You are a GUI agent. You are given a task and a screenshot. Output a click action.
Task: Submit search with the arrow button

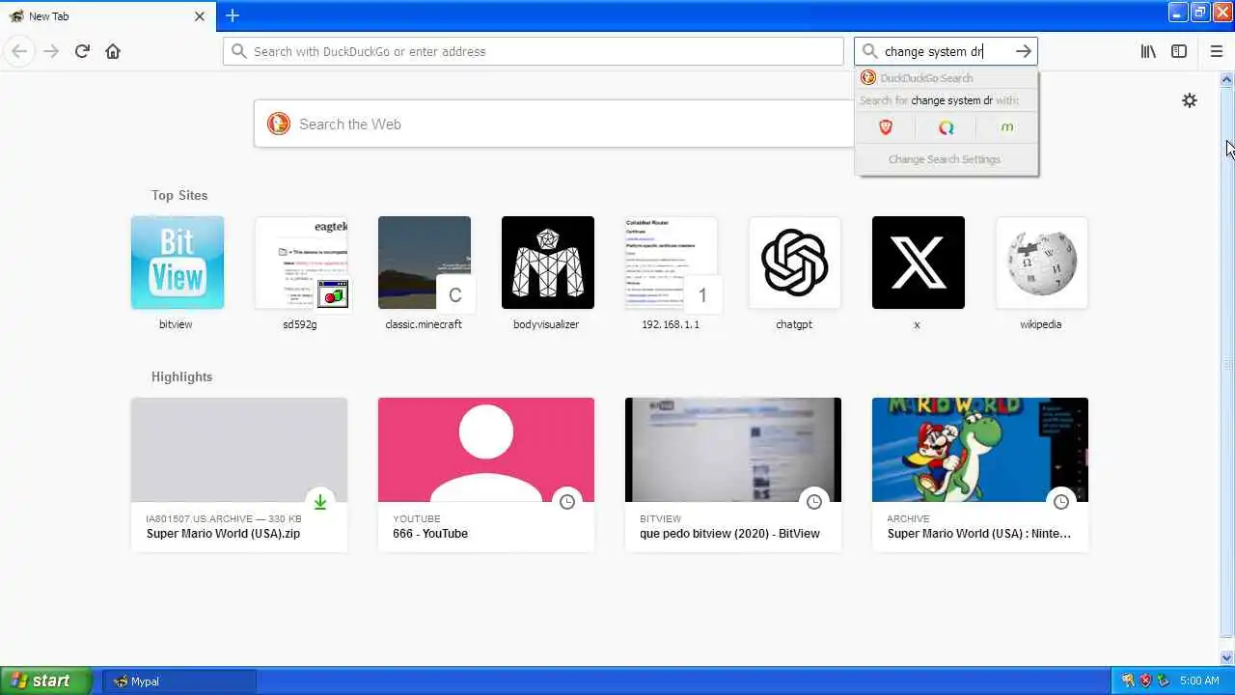[1024, 51]
